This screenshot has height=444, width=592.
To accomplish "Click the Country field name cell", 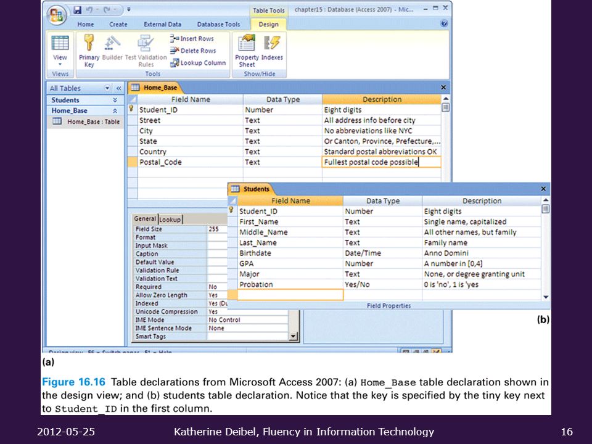I will pyautogui.click(x=191, y=152).
